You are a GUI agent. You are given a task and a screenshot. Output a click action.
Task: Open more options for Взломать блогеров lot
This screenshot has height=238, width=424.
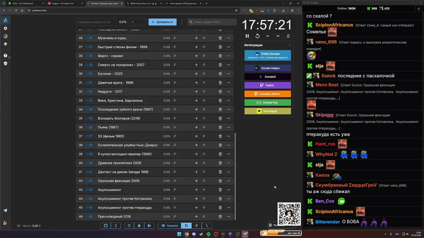pos(229,118)
